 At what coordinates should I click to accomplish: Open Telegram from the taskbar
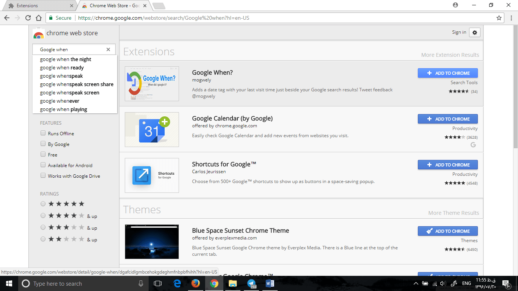coord(251,283)
